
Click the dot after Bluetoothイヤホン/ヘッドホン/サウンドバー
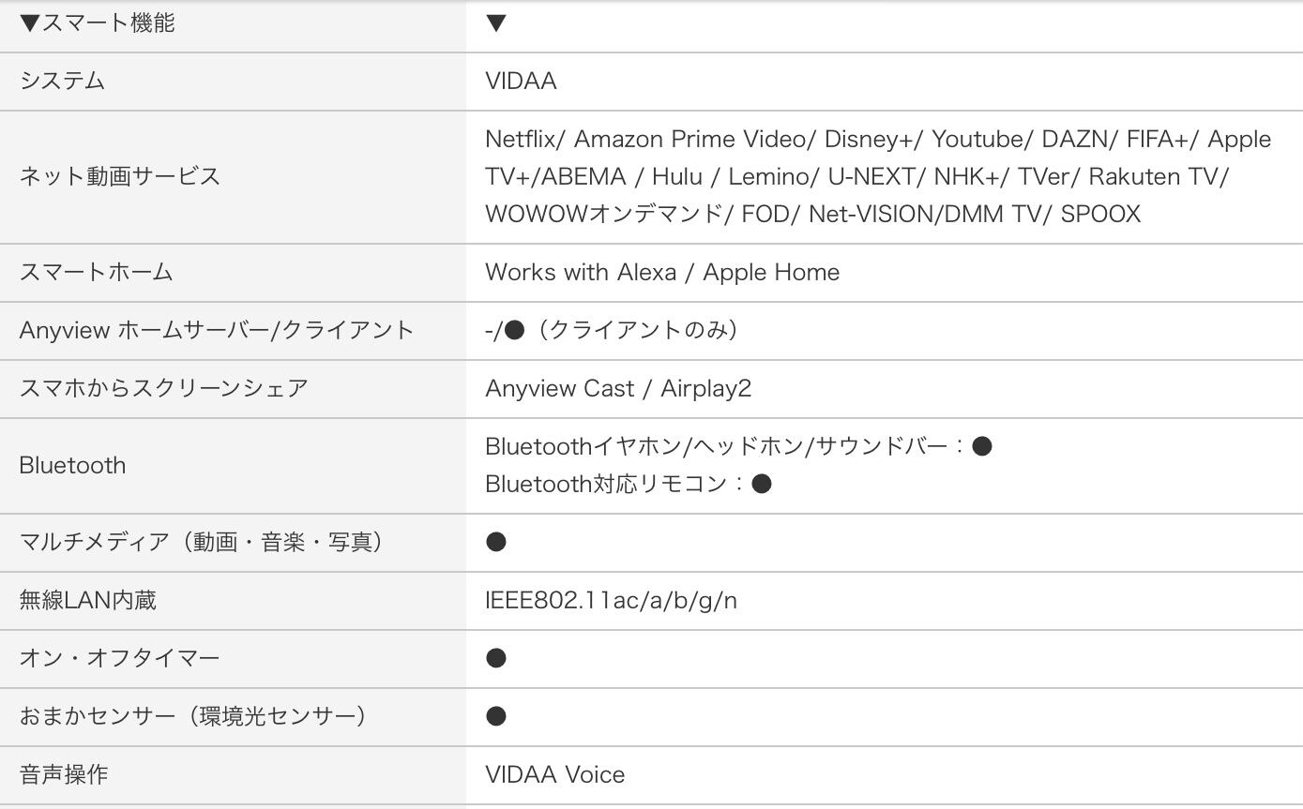point(982,446)
